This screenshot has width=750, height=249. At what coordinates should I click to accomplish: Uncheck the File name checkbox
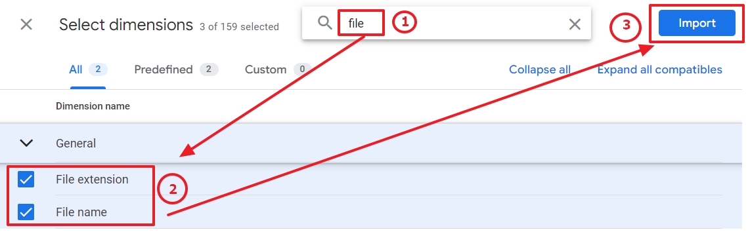[26, 212]
